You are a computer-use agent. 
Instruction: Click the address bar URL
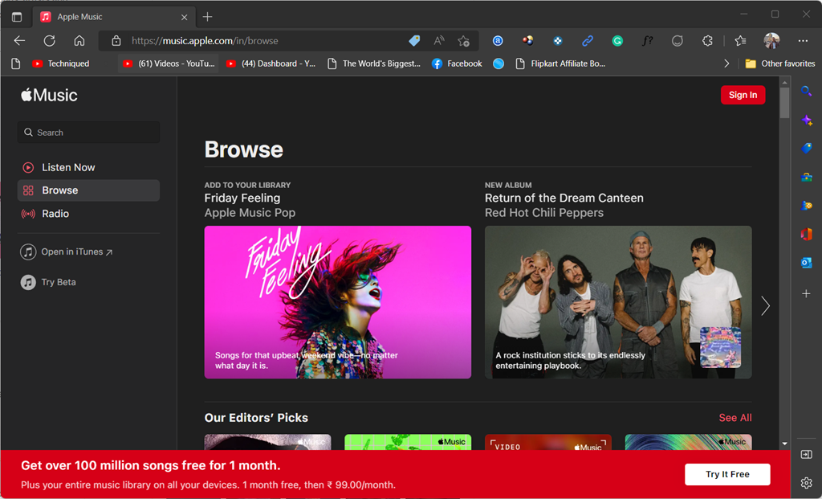pos(205,40)
